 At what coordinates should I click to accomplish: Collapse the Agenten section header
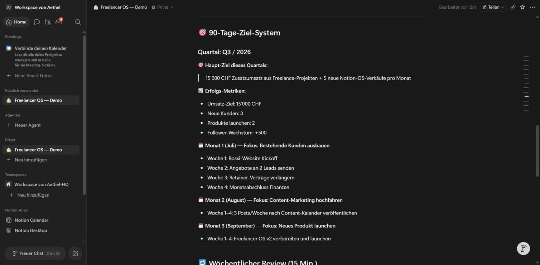[x=13, y=115]
